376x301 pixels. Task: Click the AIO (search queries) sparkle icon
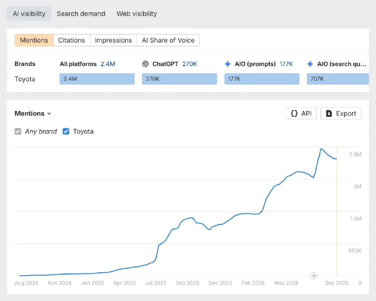click(310, 64)
